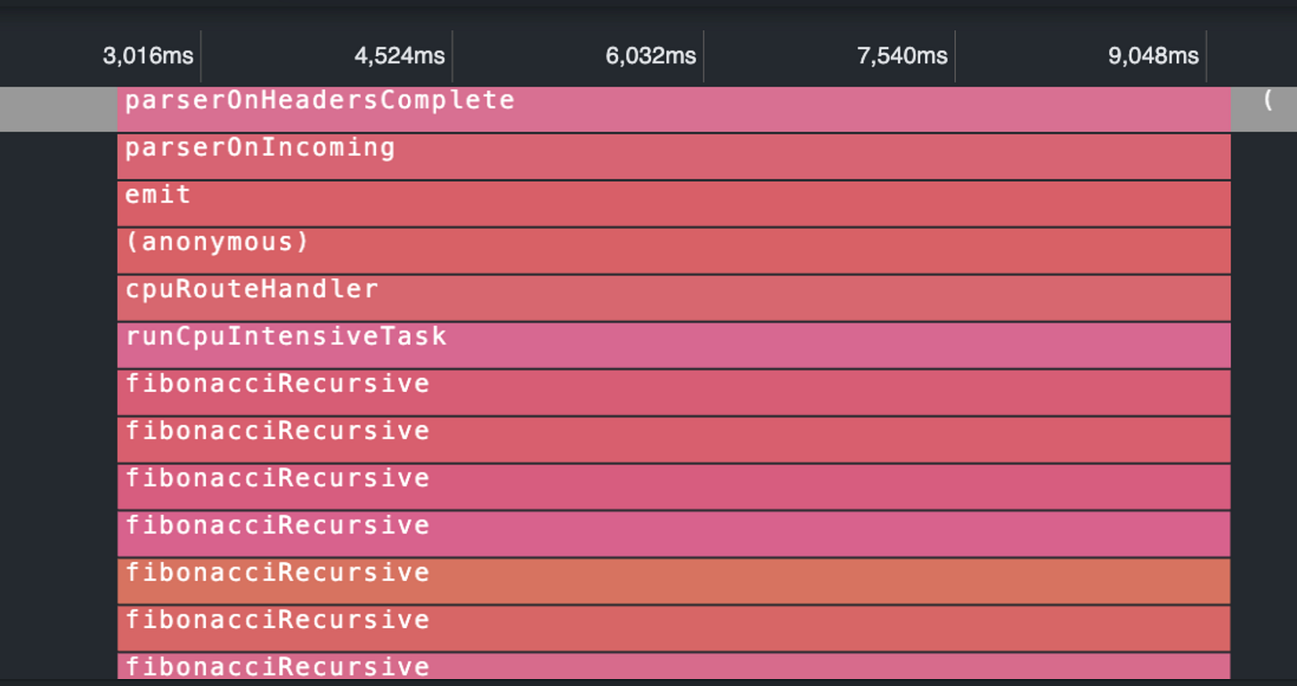Viewport: 1297px width, 686px height.
Task: Click the 7,540ms ruler marking
Action: (x=902, y=55)
